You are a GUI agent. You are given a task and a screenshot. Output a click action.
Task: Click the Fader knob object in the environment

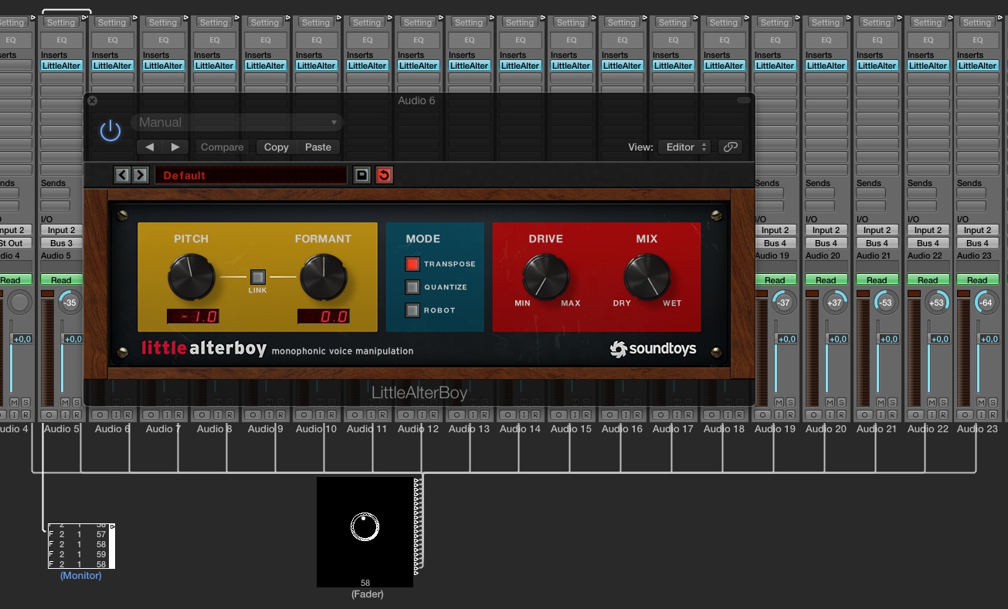click(365, 527)
